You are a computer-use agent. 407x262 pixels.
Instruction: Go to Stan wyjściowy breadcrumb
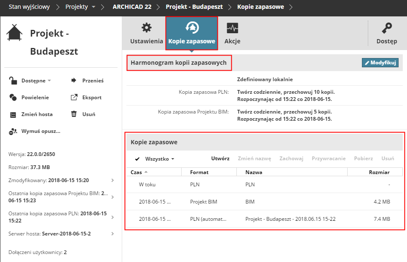click(x=29, y=7)
